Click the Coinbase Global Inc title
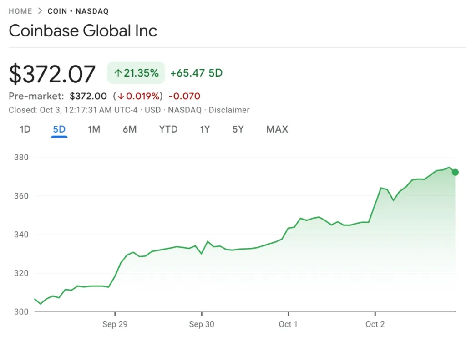Viewport: 466px width, 337px height. click(83, 31)
